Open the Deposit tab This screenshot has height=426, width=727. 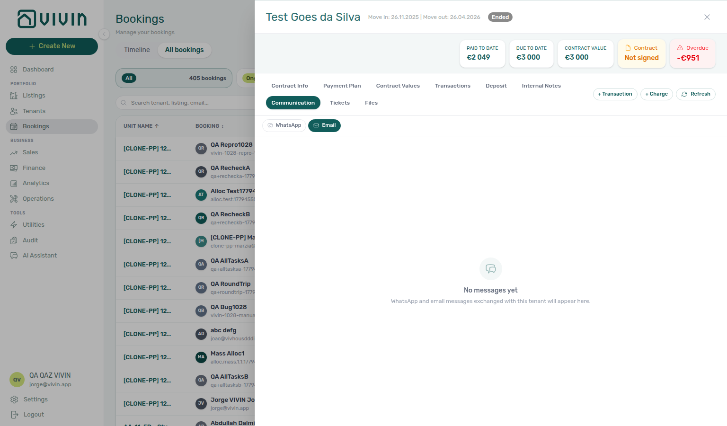[496, 86]
